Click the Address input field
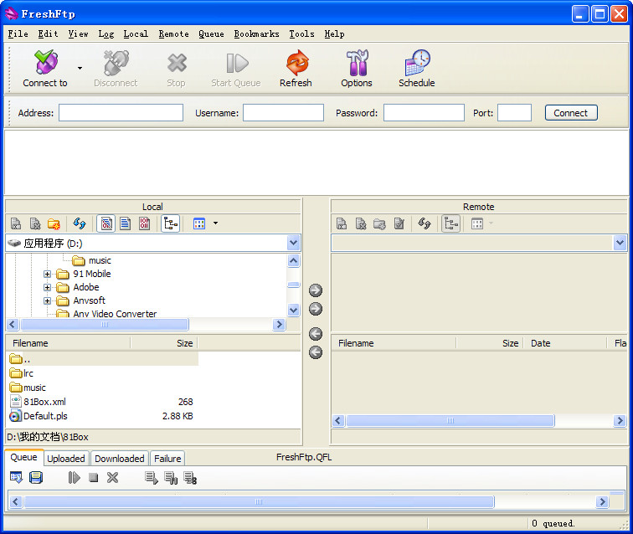 [x=121, y=113]
